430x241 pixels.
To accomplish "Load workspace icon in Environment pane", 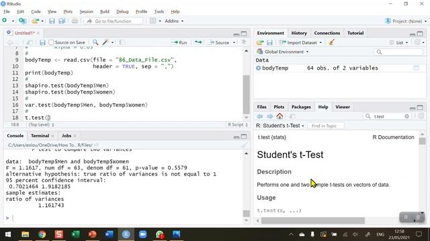I will pyautogui.click(x=260, y=43).
